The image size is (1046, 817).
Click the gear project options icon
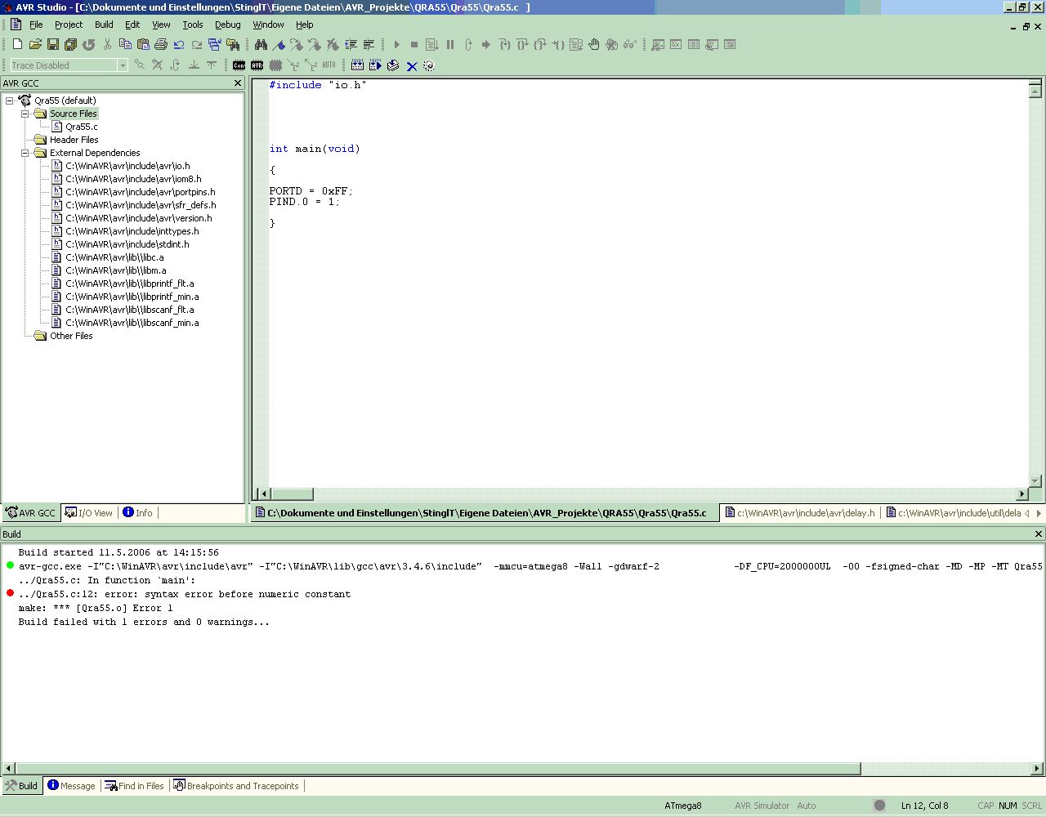point(429,65)
